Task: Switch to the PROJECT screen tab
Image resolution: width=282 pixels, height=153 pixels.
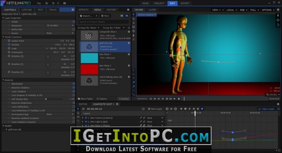Action: pos(159,3)
